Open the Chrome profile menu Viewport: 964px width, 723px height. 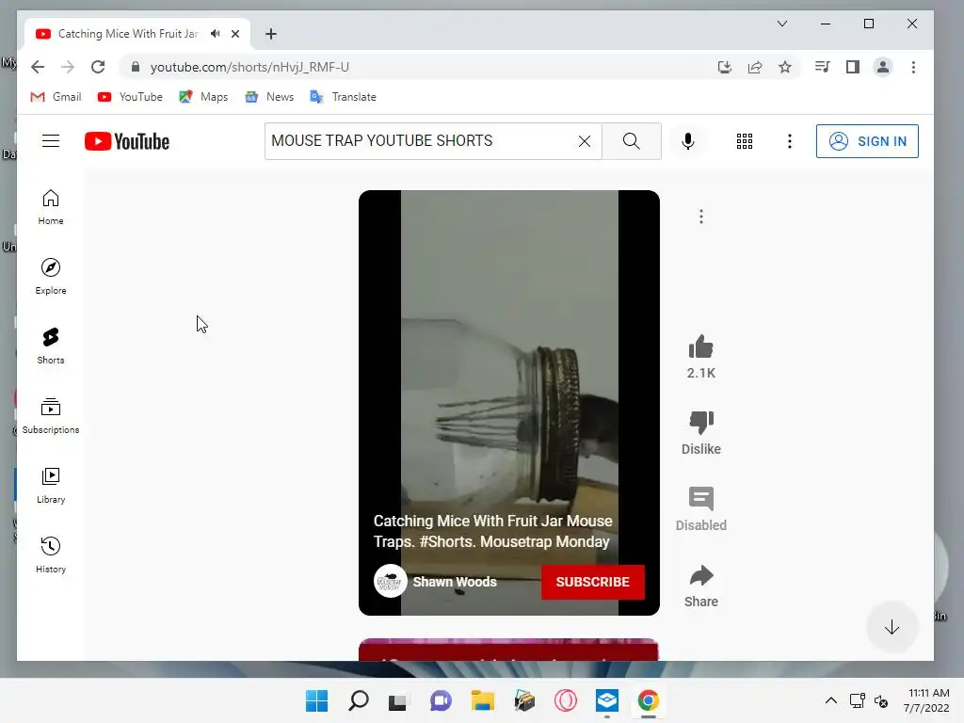(x=882, y=67)
